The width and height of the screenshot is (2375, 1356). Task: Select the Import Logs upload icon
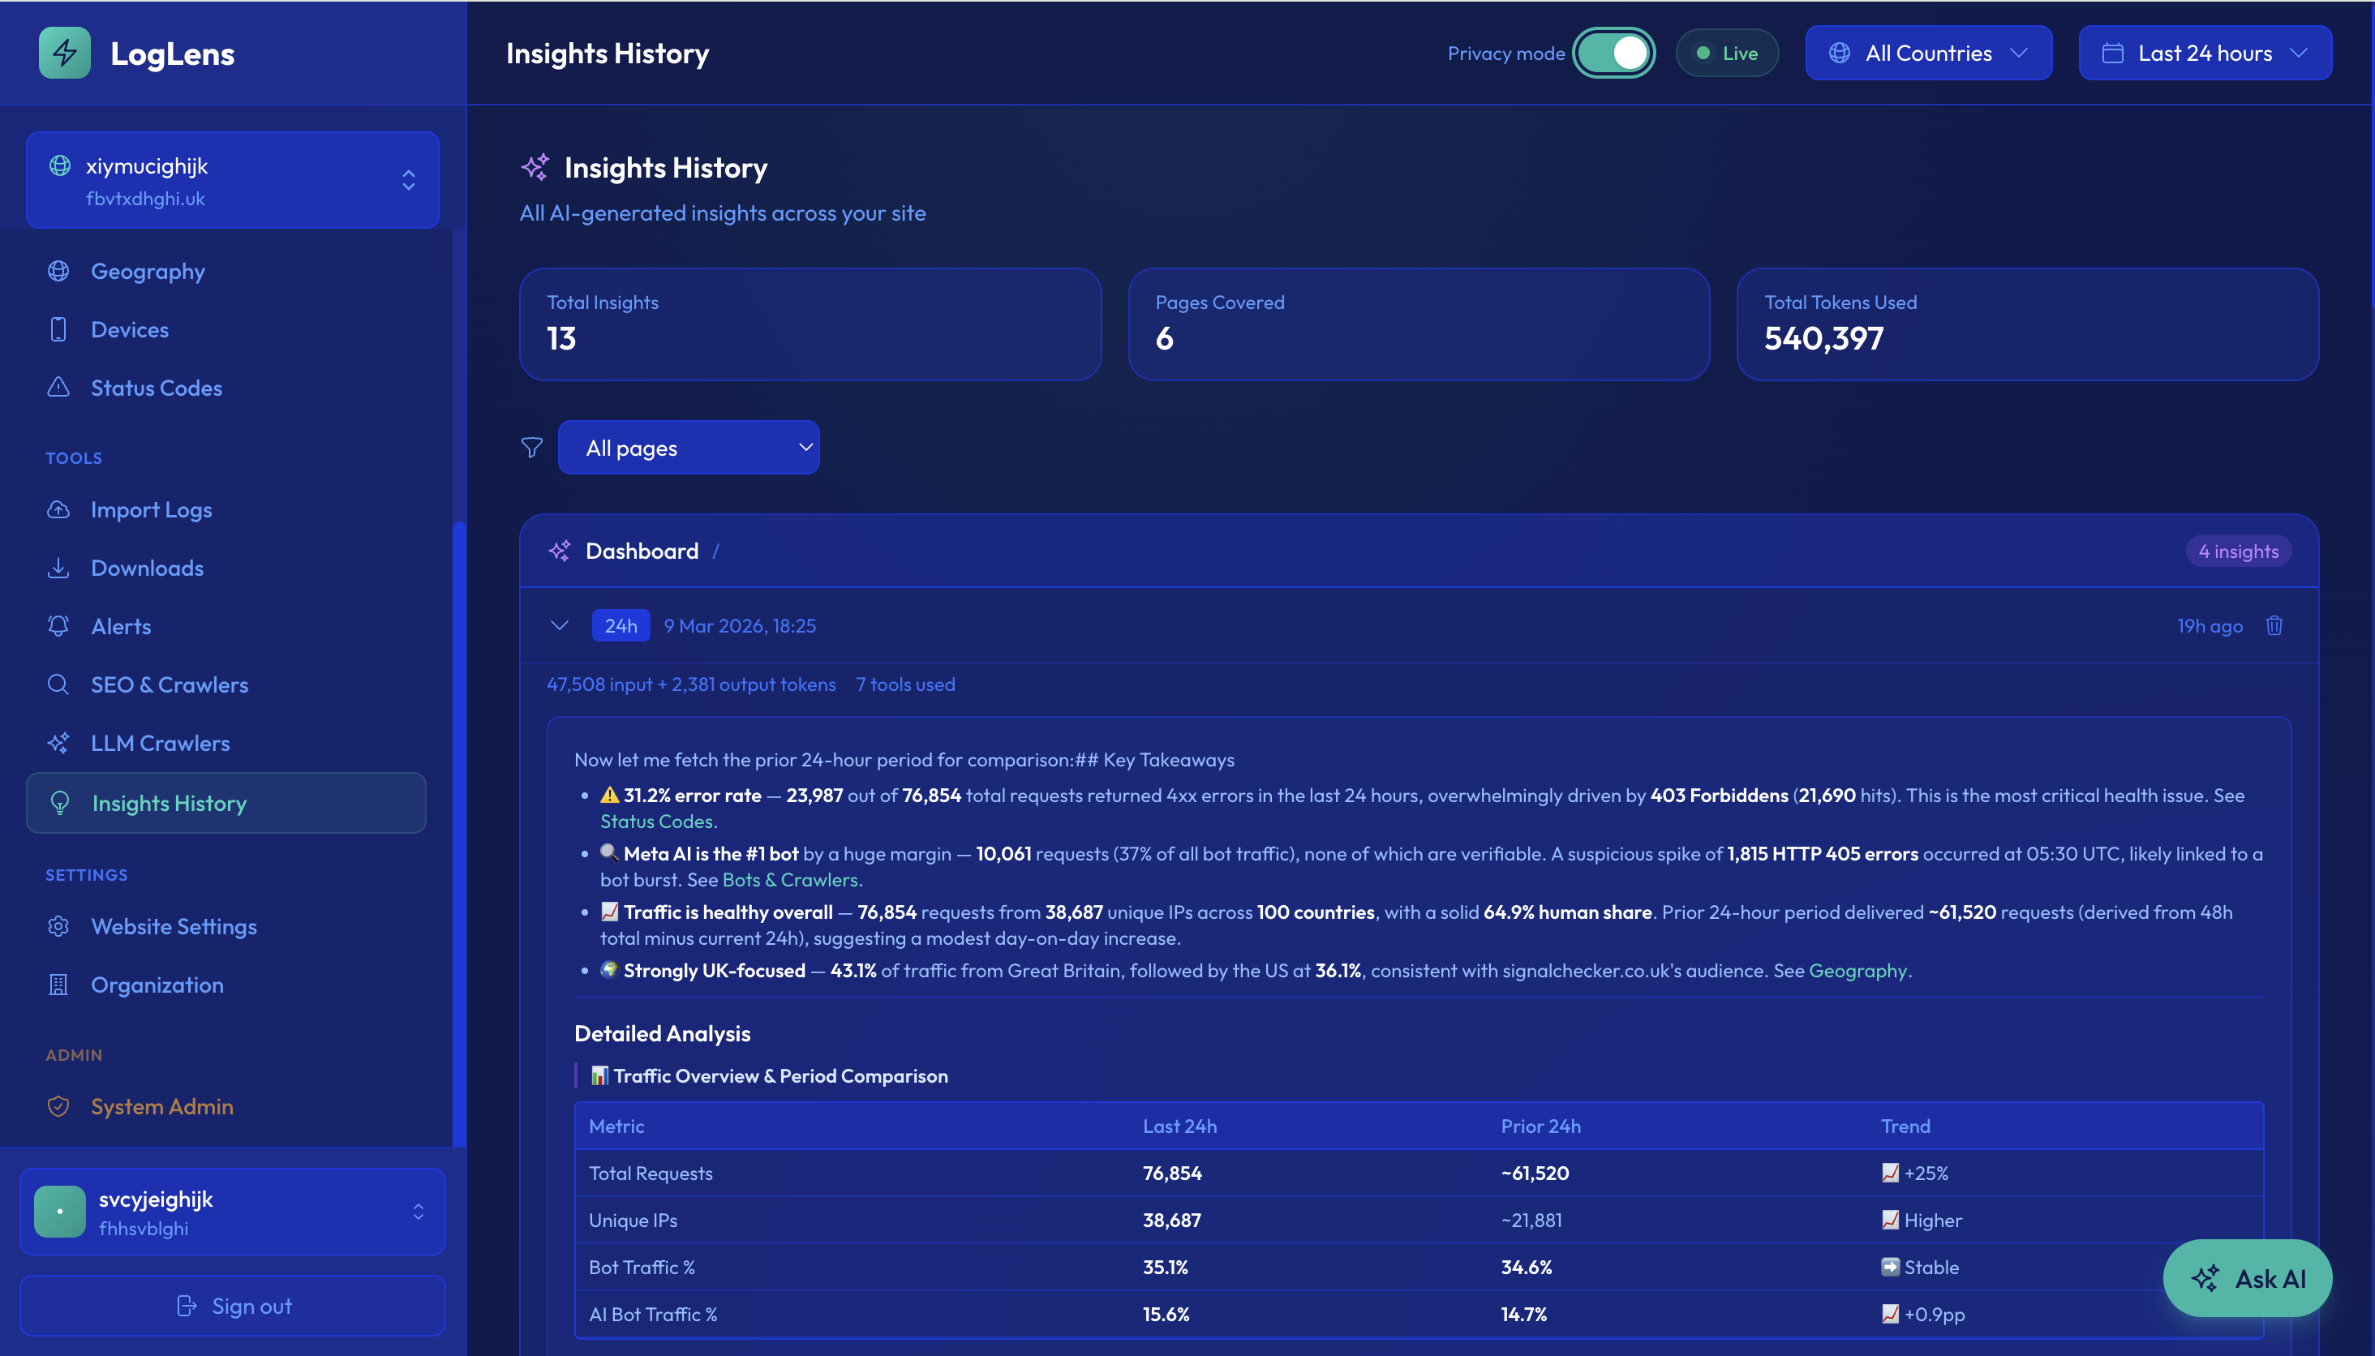coord(58,509)
